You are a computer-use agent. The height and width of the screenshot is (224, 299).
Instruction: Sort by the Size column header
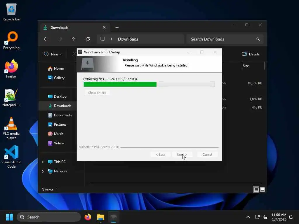[x=253, y=66]
